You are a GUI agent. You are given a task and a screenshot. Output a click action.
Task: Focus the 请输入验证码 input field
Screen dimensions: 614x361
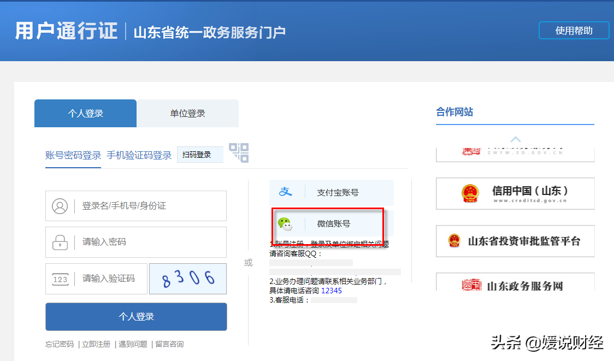(96, 279)
